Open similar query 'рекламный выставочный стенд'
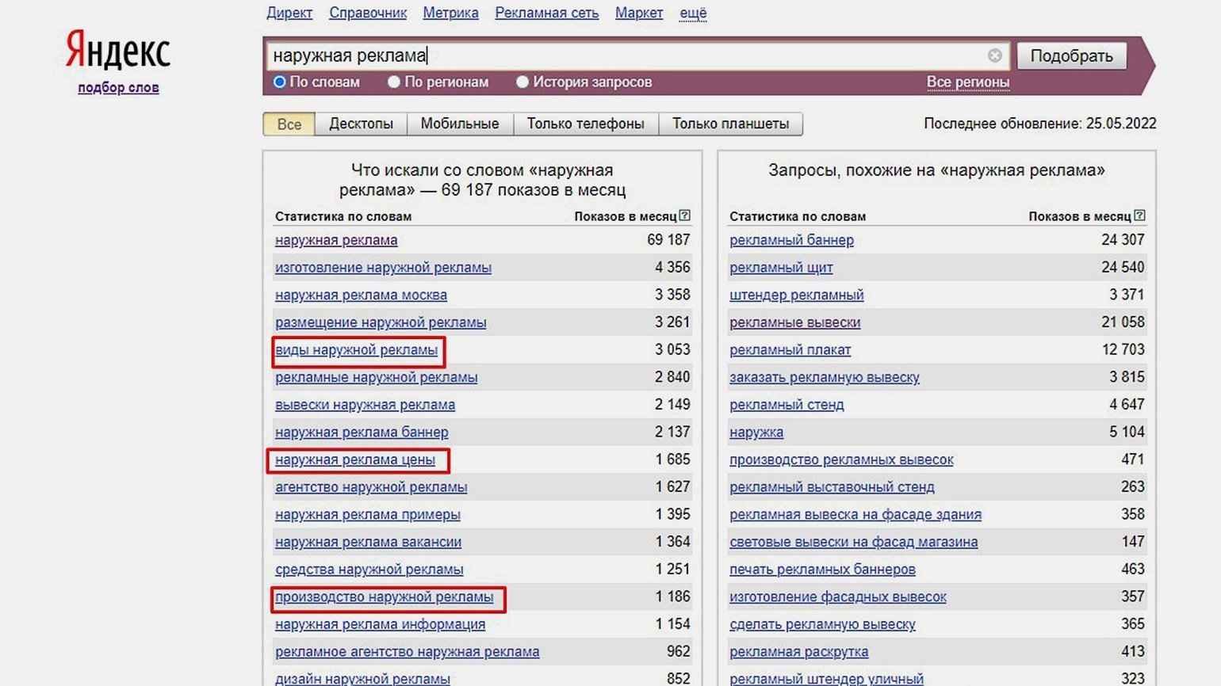Image resolution: width=1221 pixels, height=686 pixels. click(x=832, y=487)
